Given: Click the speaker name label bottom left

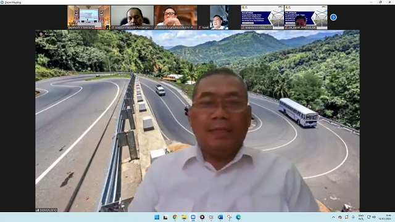Looking at the screenshot, I should pos(47,210).
